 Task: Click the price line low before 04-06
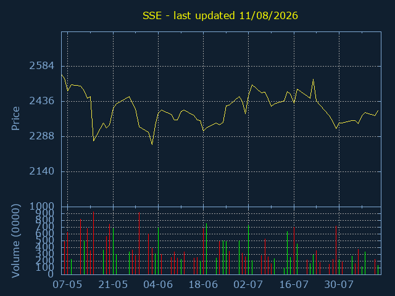point(152,144)
